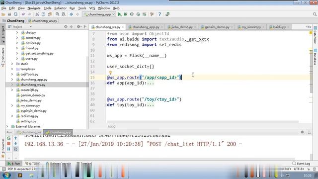Click the Forward navigation arrow
This screenshot has height=179, width=318.
78,14
